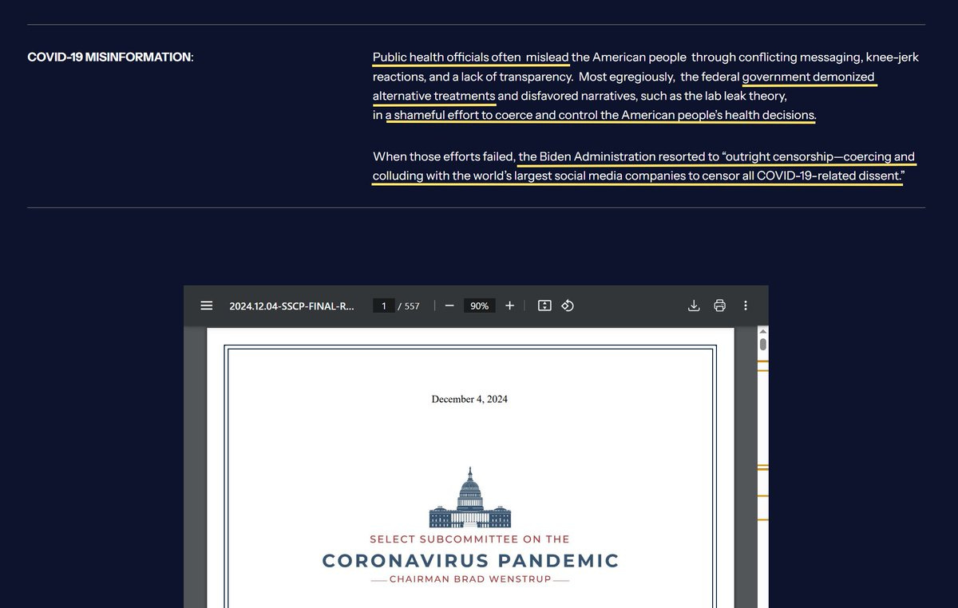The width and height of the screenshot is (958, 608).
Task: Click the PDF vertical scrollbar thumb
Action: 762,345
